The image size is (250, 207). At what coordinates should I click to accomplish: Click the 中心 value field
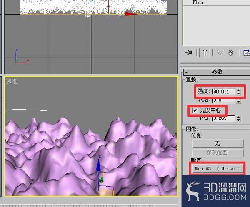tap(224, 118)
